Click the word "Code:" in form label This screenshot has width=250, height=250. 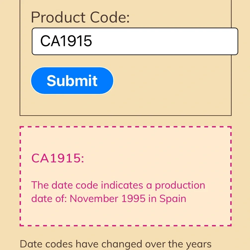click(110, 17)
